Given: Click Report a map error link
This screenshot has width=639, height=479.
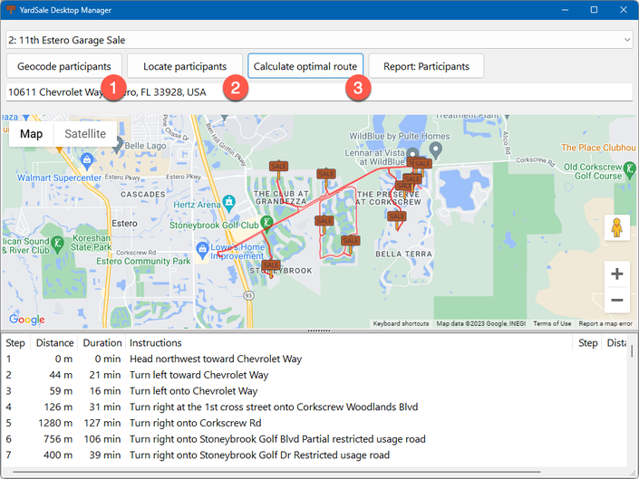Looking at the screenshot, I should click(x=605, y=323).
